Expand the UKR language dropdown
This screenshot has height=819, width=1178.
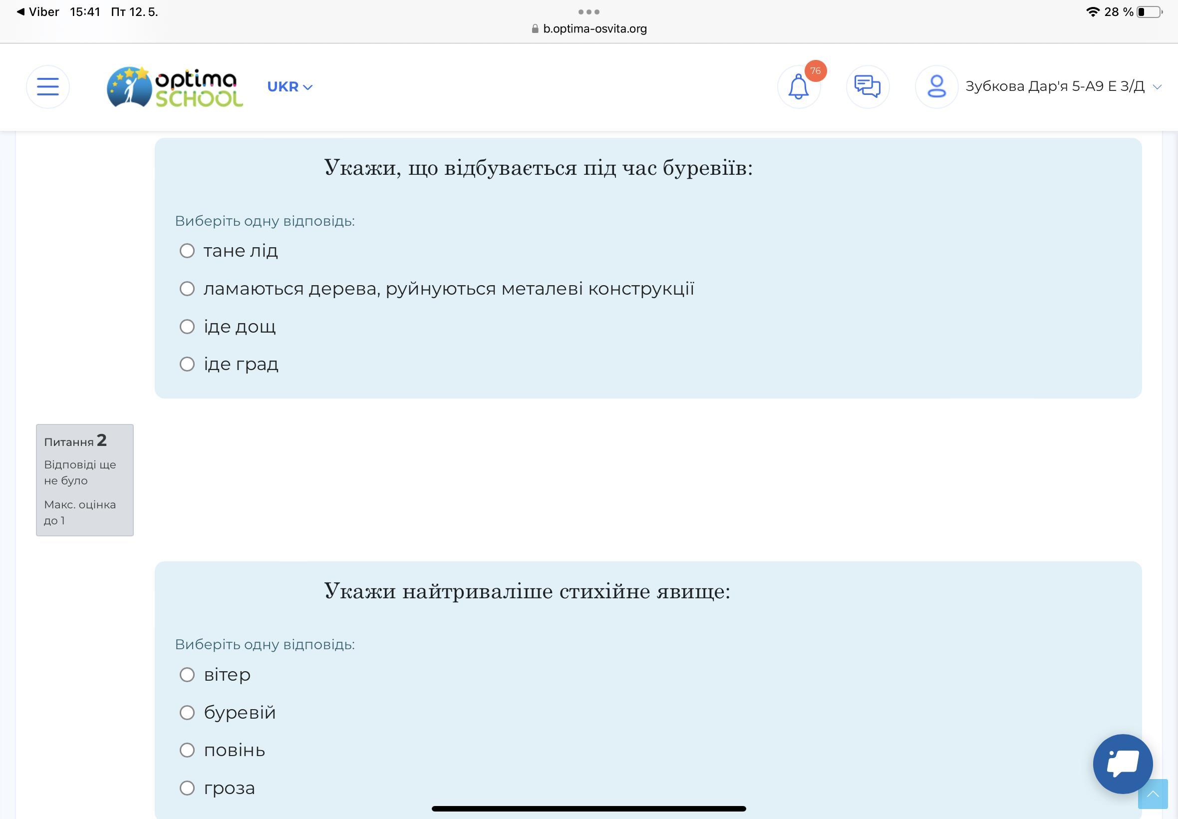coord(290,87)
